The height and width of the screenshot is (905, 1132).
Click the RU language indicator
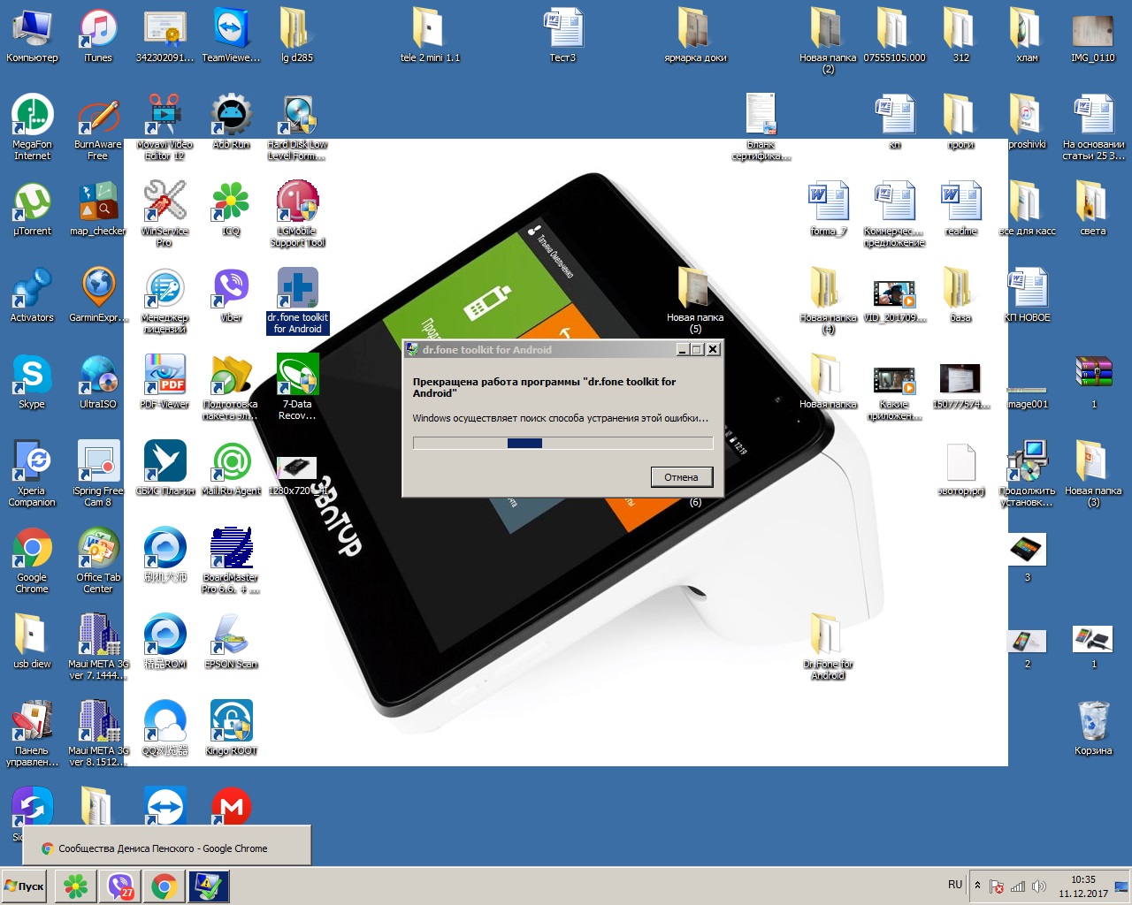955,885
